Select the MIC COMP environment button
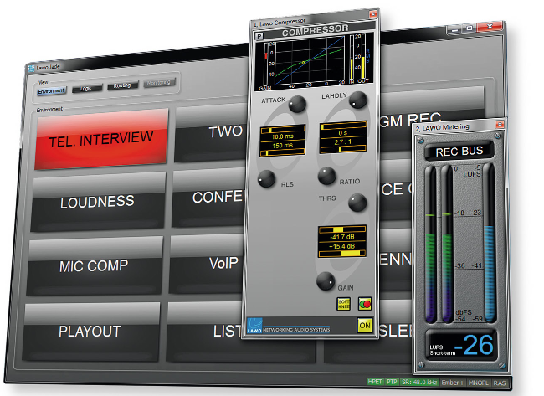 tap(94, 266)
